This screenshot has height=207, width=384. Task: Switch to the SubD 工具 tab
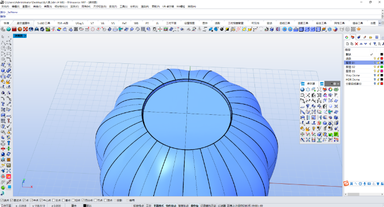coord(44,23)
